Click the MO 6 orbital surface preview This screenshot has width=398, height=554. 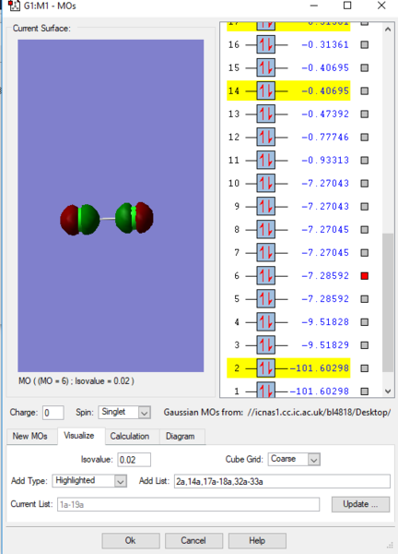111,206
